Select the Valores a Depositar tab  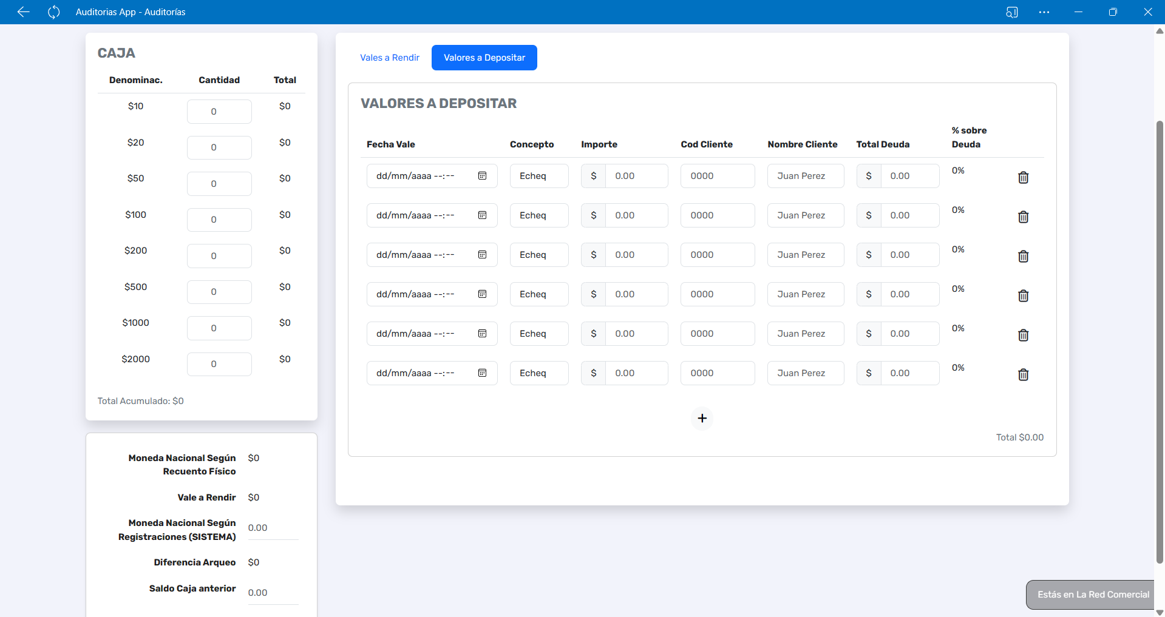484,58
